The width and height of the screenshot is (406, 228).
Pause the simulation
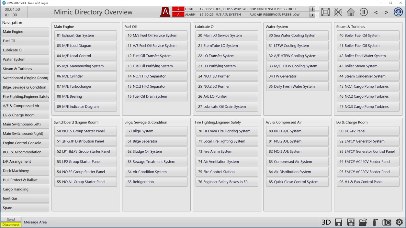364,12
